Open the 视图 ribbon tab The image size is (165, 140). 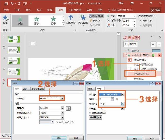click(x=100, y=10)
